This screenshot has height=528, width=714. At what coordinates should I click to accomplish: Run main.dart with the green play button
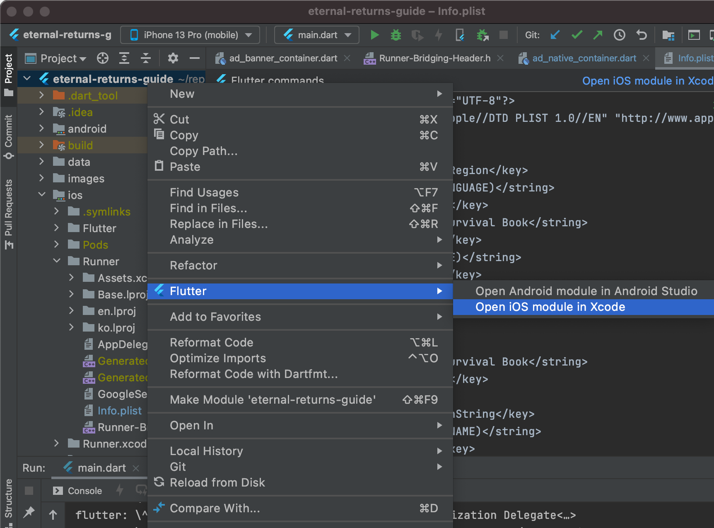point(374,35)
